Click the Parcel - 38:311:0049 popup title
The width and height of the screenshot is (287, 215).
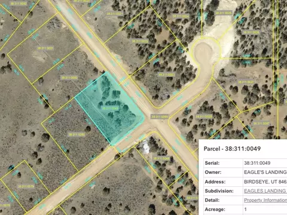232,149
